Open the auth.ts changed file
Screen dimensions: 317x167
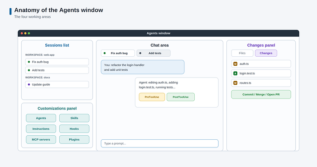tap(261, 64)
